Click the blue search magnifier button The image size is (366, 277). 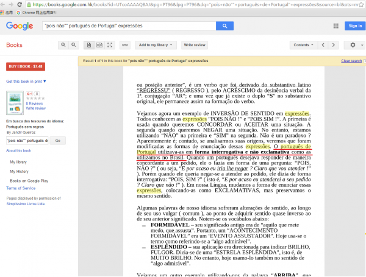pyautogui.click(x=224, y=26)
